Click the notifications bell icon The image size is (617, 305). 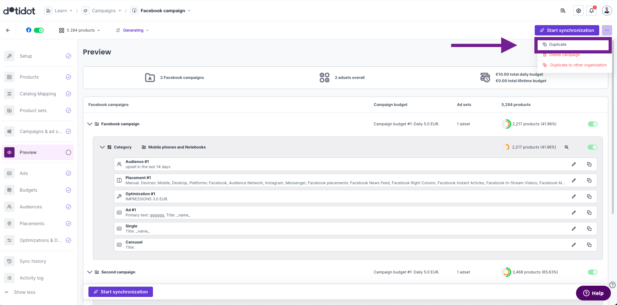pyautogui.click(x=591, y=11)
